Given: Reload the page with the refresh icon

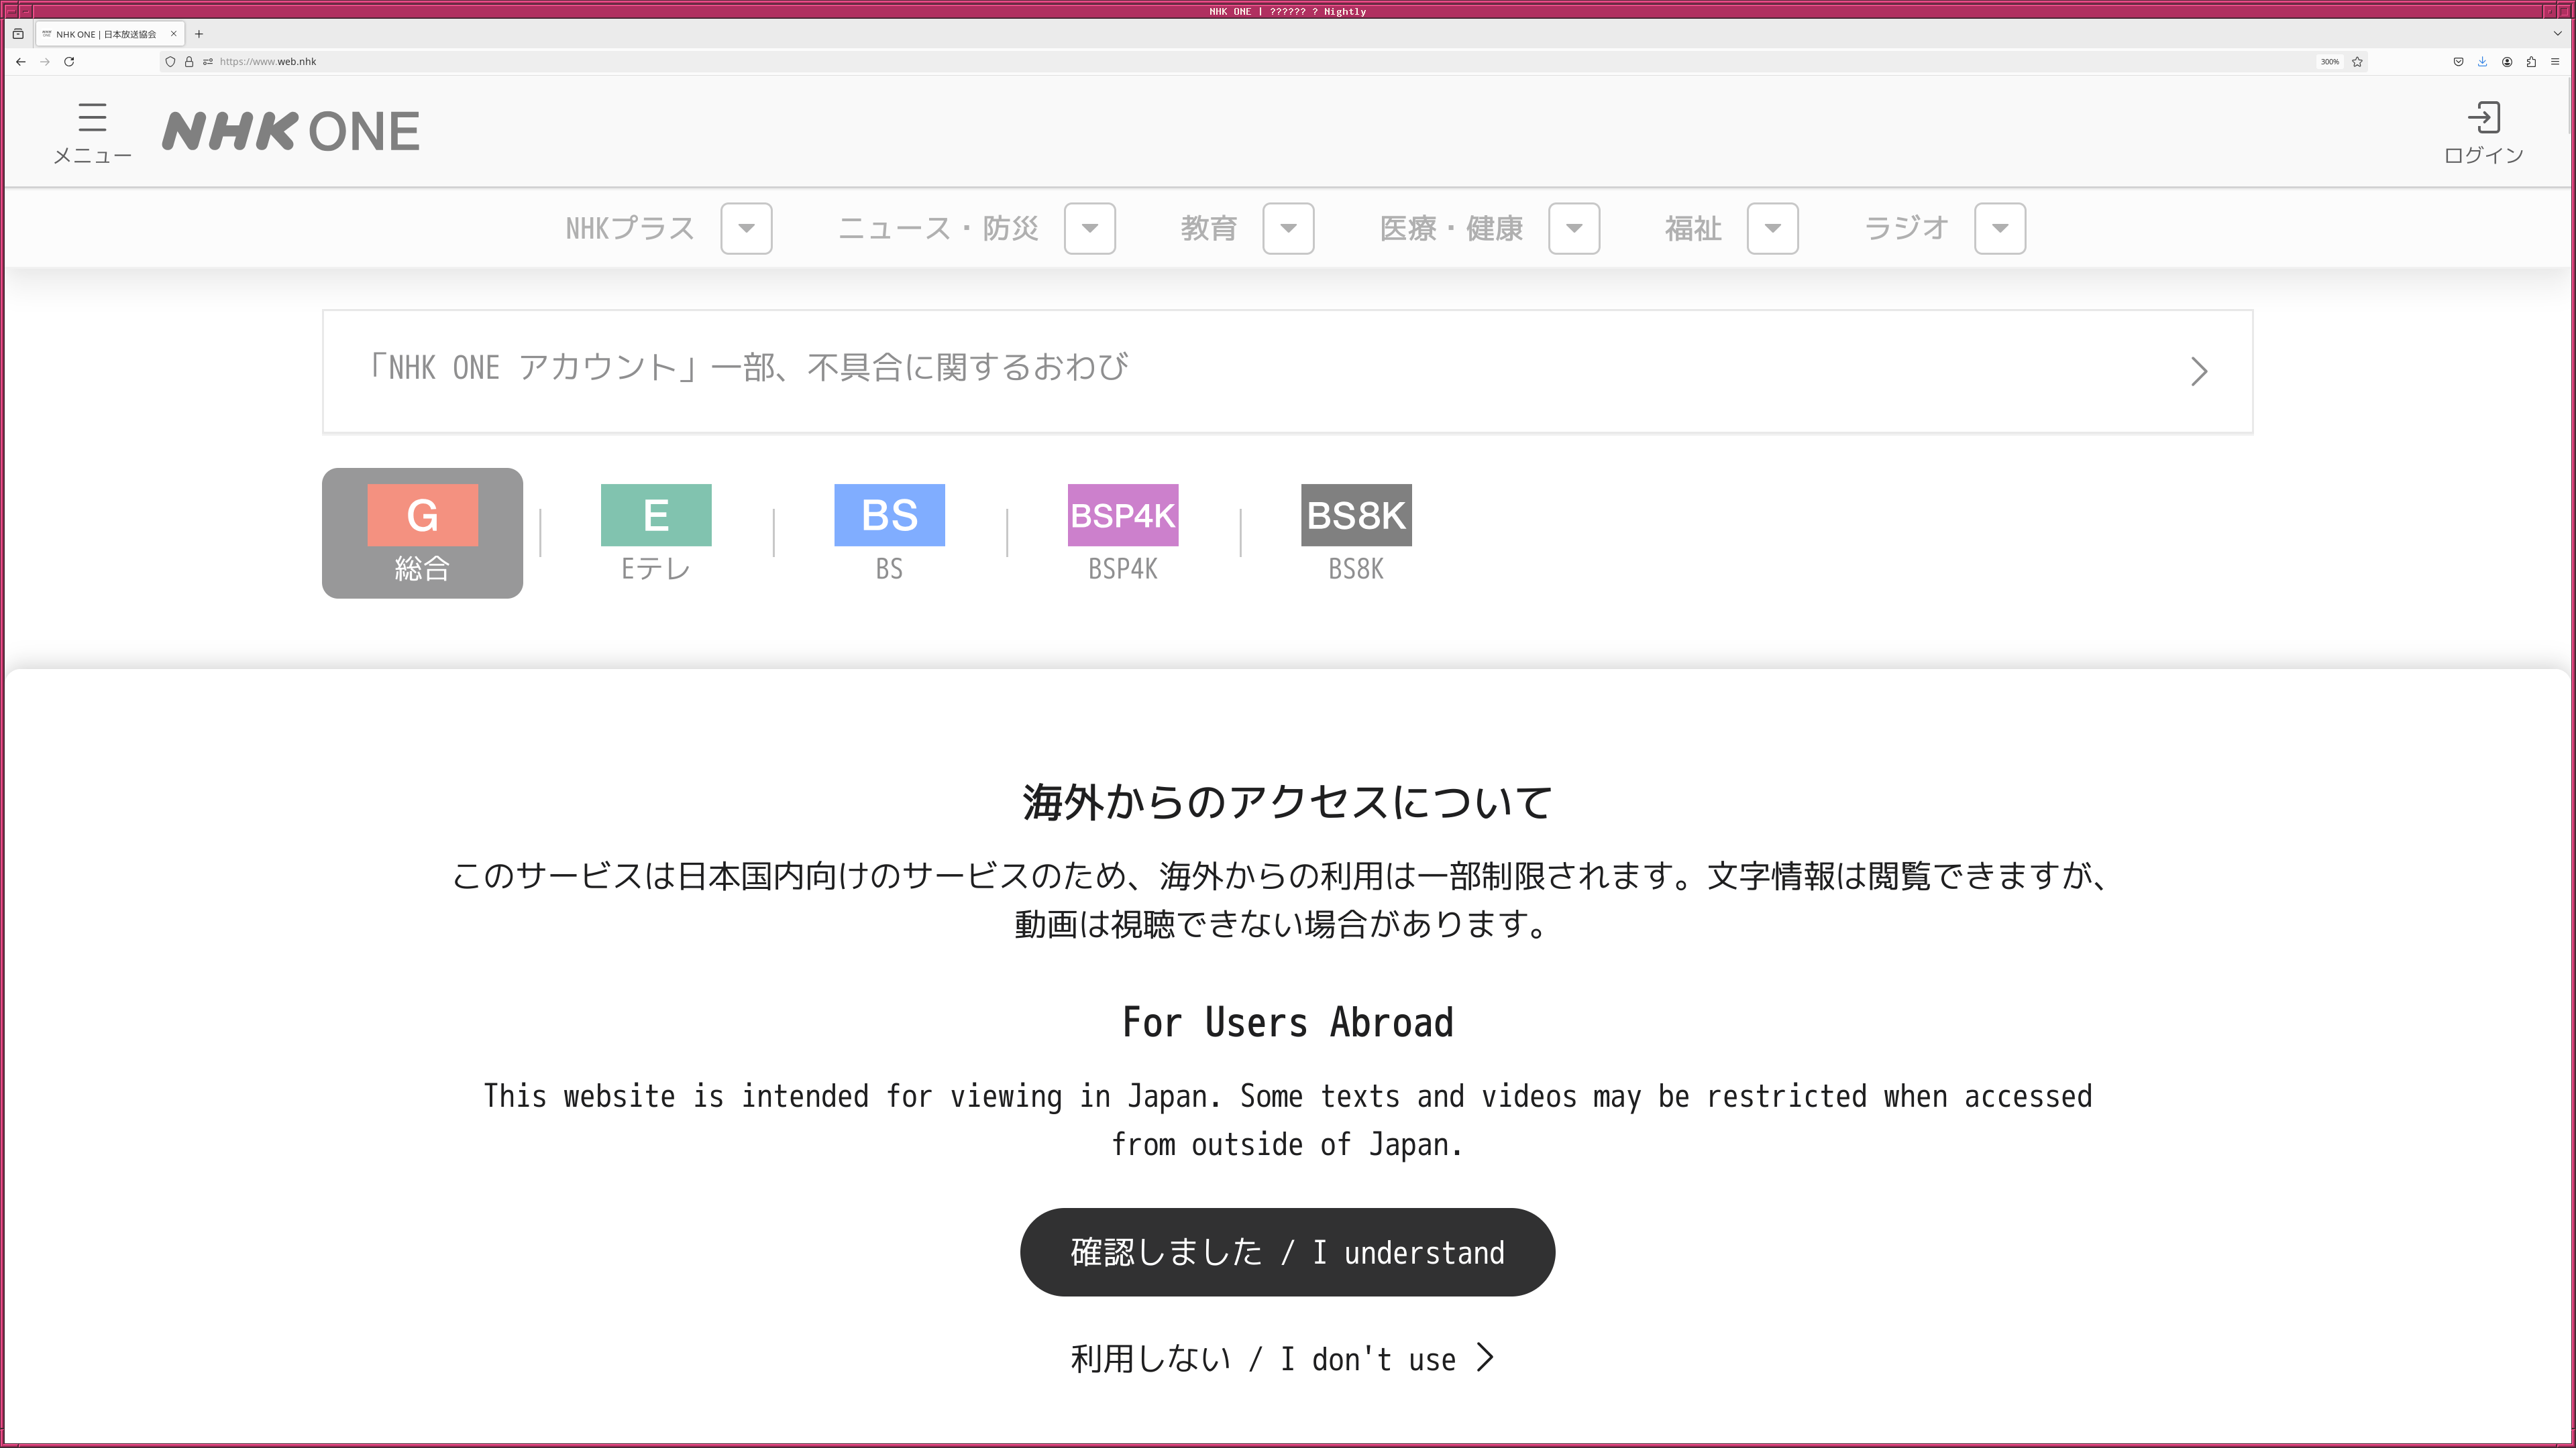Looking at the screenshot, I should pyautogui.click(x=69, y=61).
